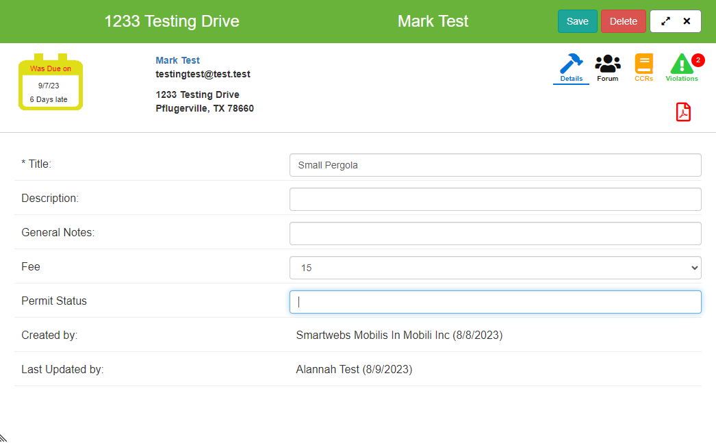Click the expand arrows icon in header
This screenshot has width=716, height=443.
[x=666, y=21]
